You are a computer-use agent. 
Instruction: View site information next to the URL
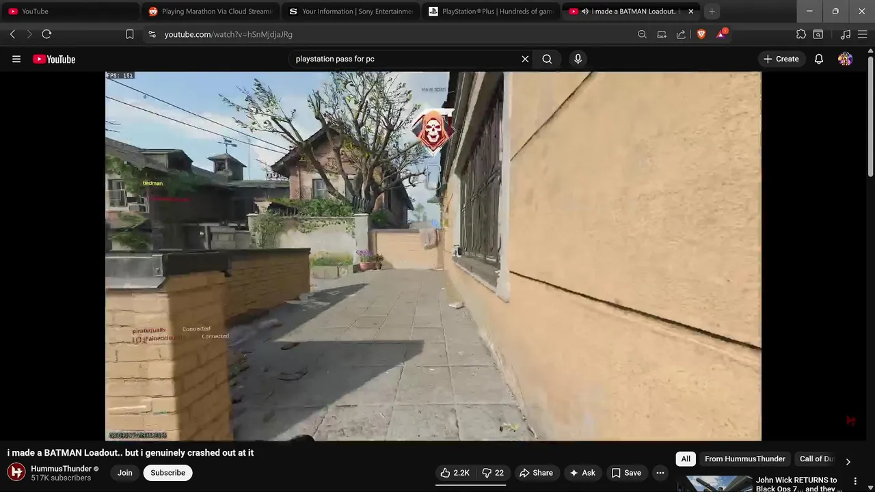coord(152,34)
